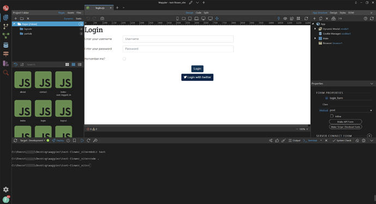Select the laptop device preview size
The width and height of the screenshot is (376, 204).
point(196,19)
